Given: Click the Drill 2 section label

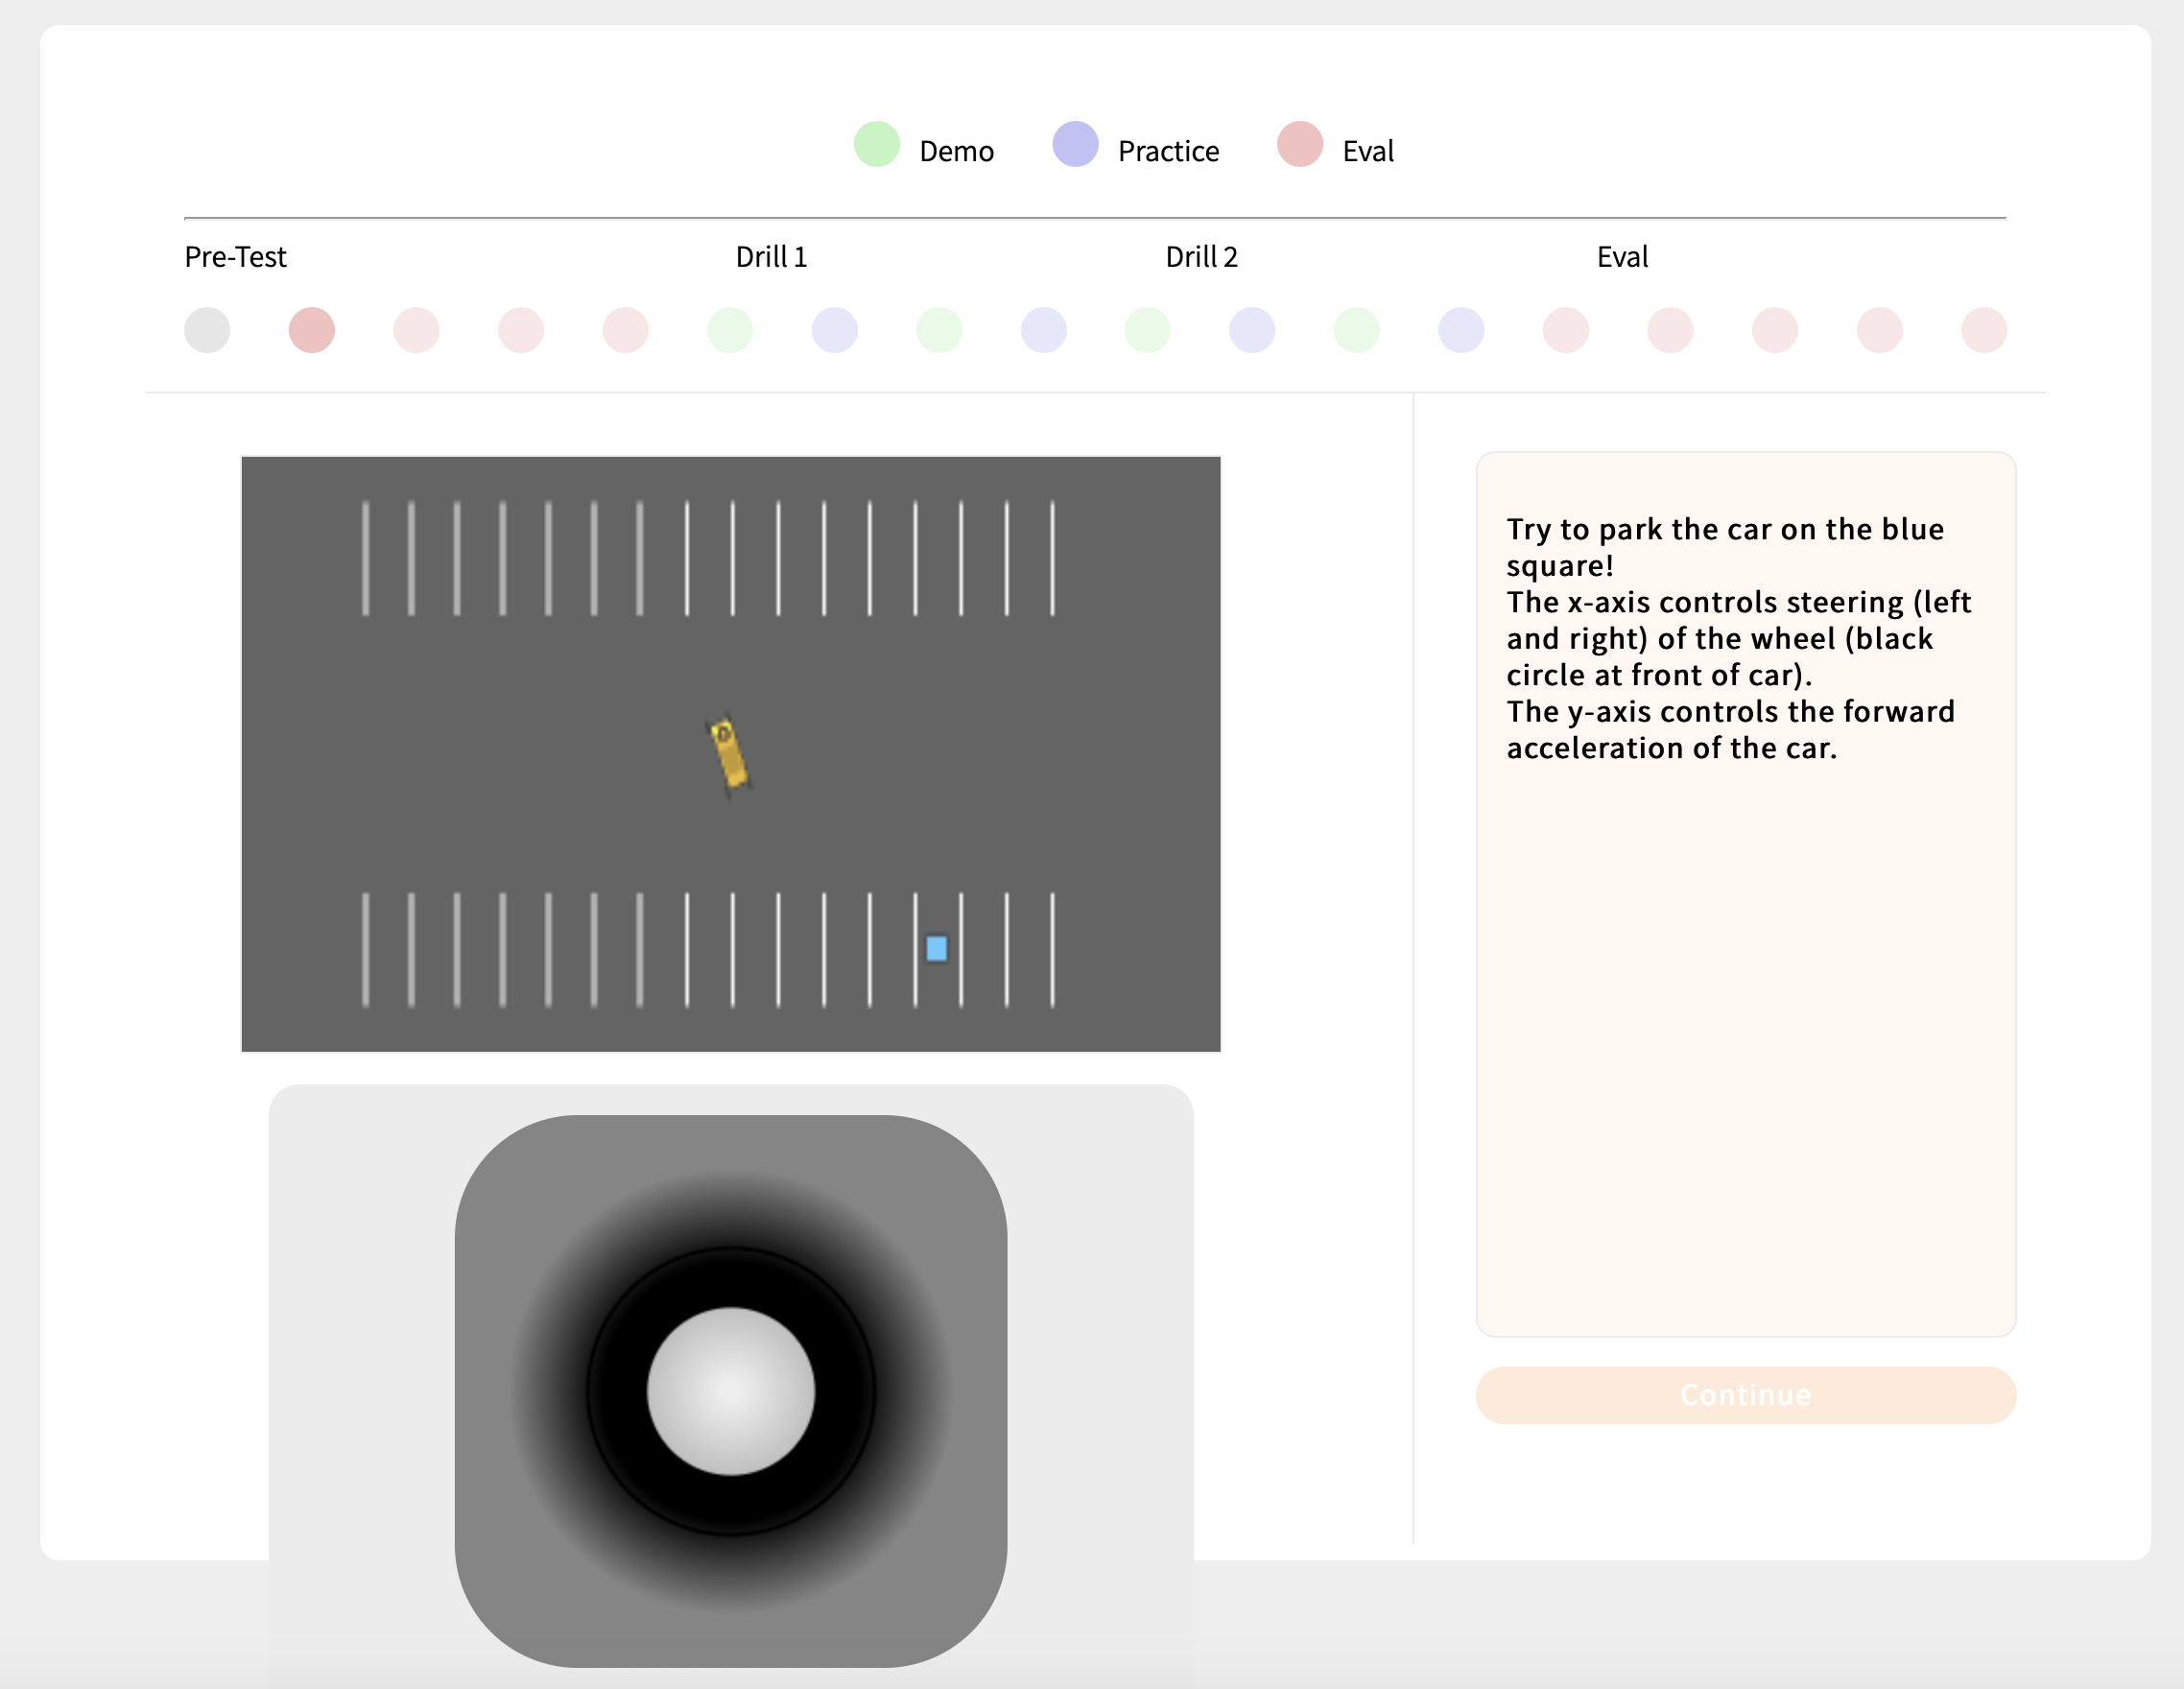Looking at the screenshot, I should pyautogui.click(x=1201, y=257).
